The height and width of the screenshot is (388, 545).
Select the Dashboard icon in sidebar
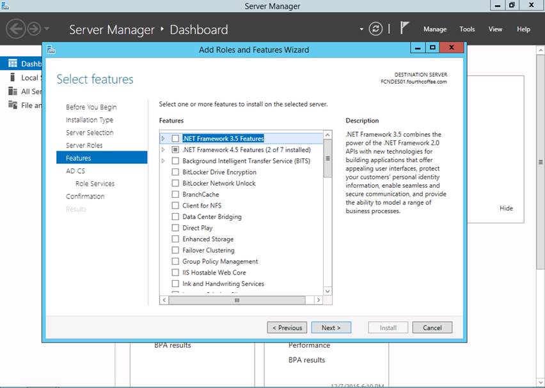pos(13,63)
